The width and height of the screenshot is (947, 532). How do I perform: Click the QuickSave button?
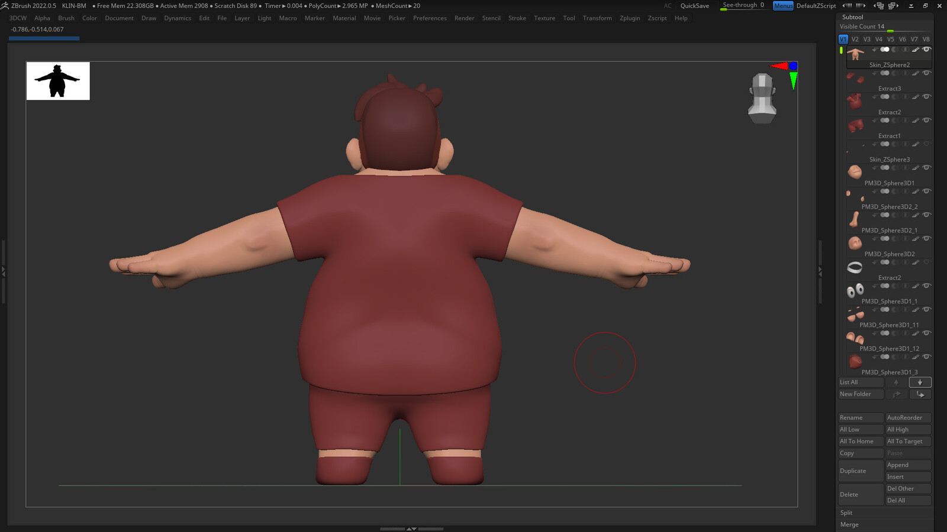coord(695,6)
